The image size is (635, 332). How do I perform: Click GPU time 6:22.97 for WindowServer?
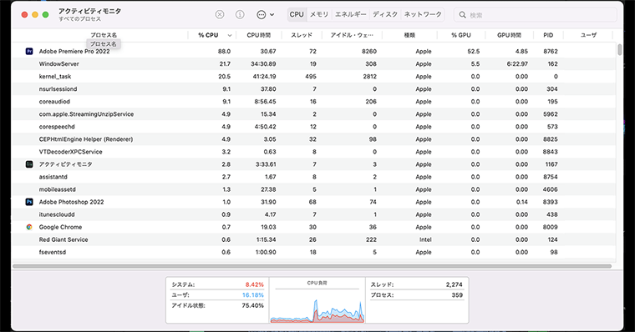point(517,64)
